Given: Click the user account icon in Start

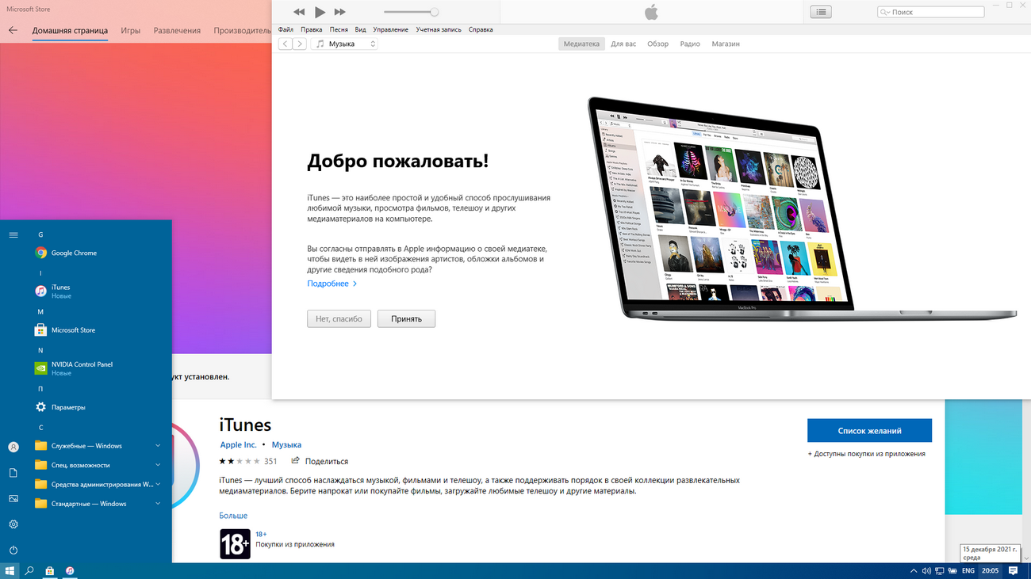Looking at the screenshot, I should [x=13, y=447].
